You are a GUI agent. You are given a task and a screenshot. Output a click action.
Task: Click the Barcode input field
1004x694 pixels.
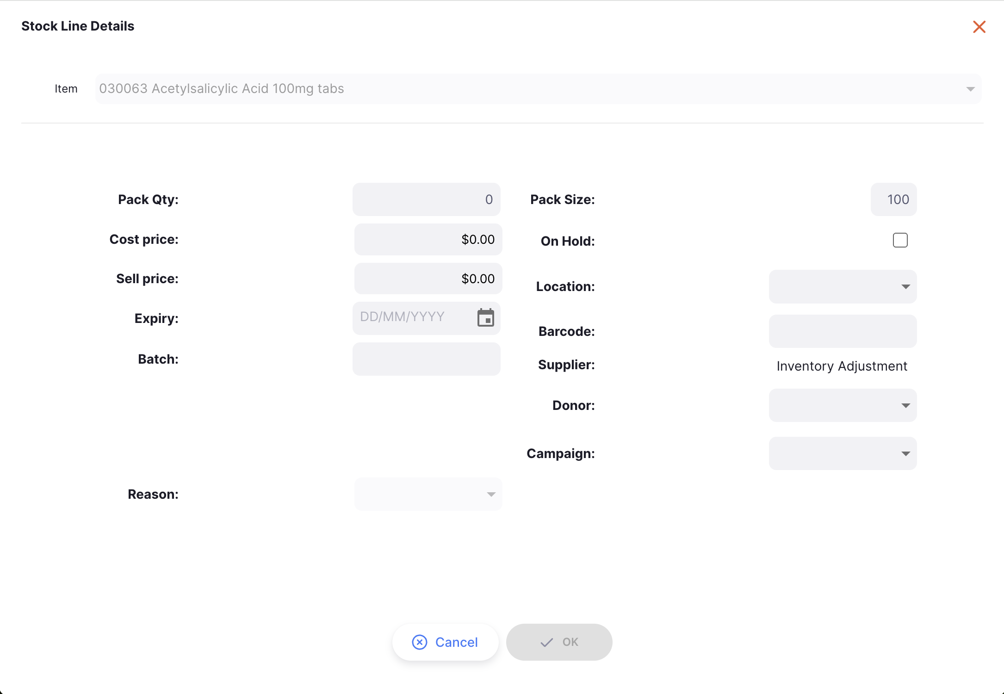point(843,331)
